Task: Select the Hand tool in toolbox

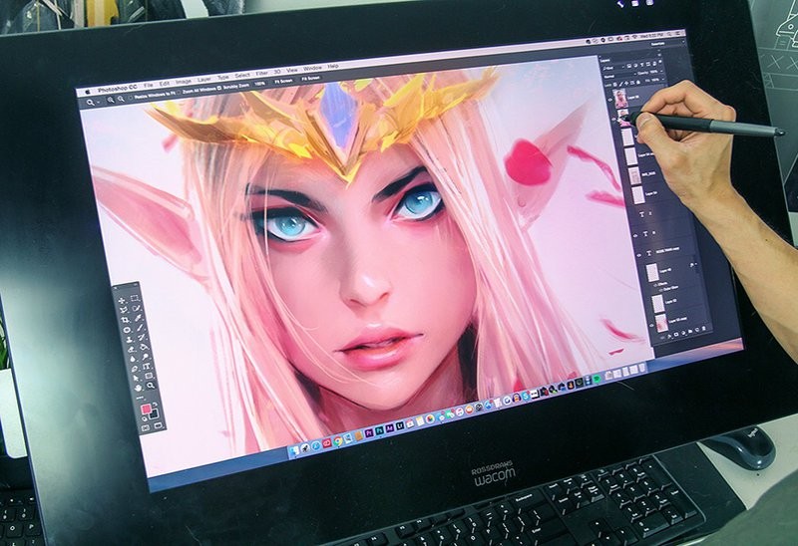Action: point(138,388)
